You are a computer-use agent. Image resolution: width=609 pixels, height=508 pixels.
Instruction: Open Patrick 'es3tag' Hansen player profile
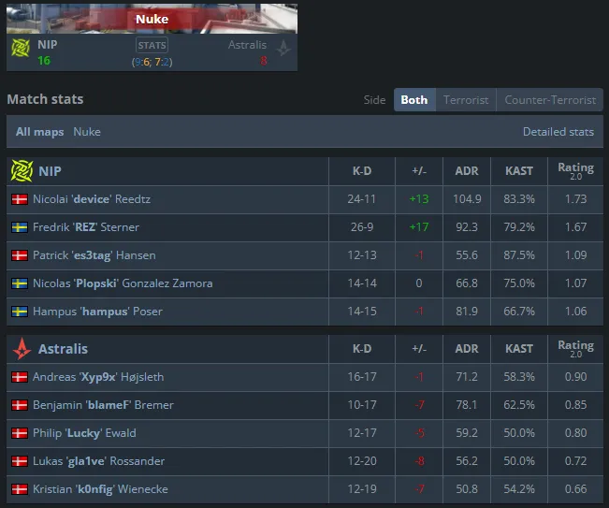point(94,254)
